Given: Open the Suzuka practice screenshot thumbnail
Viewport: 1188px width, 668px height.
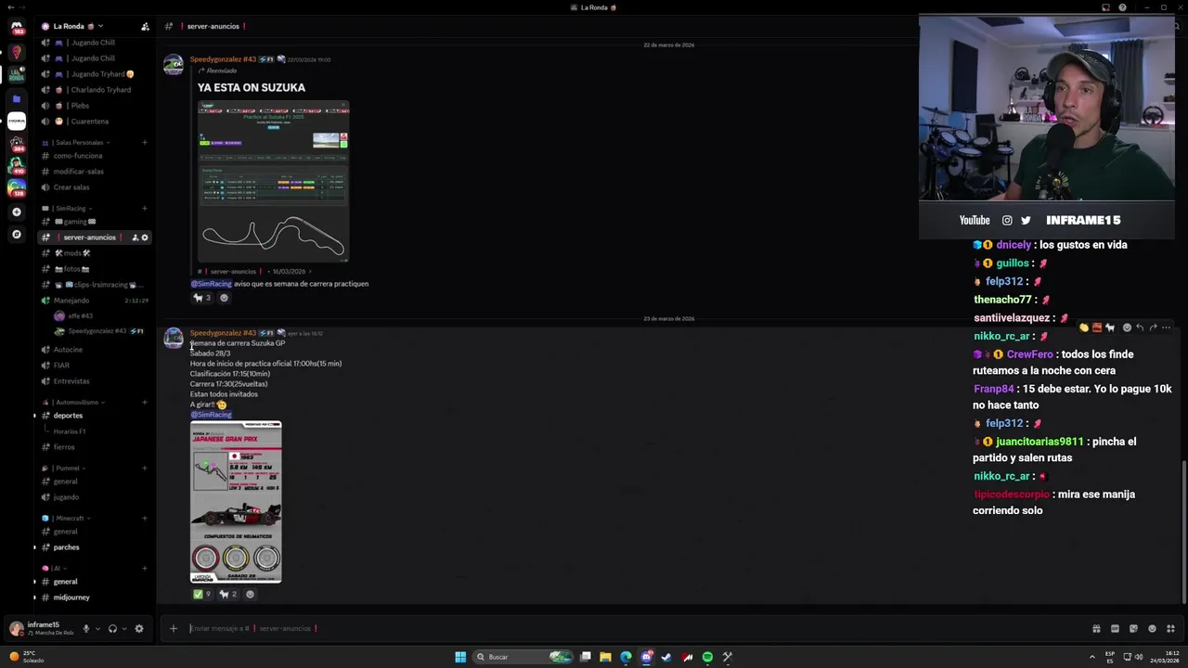Looking at the screenshot, I should tap(274, 181).
